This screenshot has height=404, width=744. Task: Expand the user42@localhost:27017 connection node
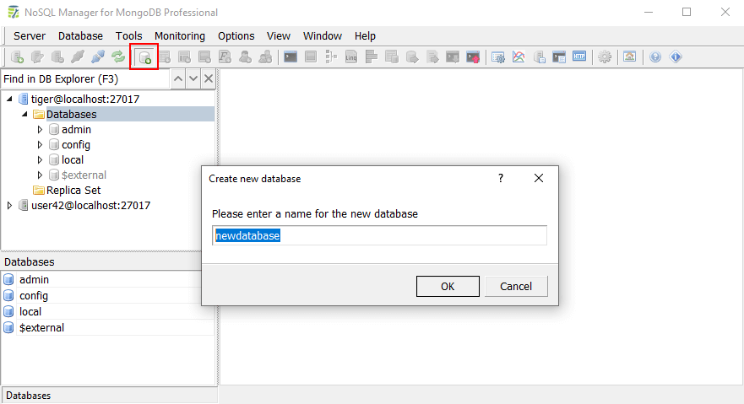[9, 205]
